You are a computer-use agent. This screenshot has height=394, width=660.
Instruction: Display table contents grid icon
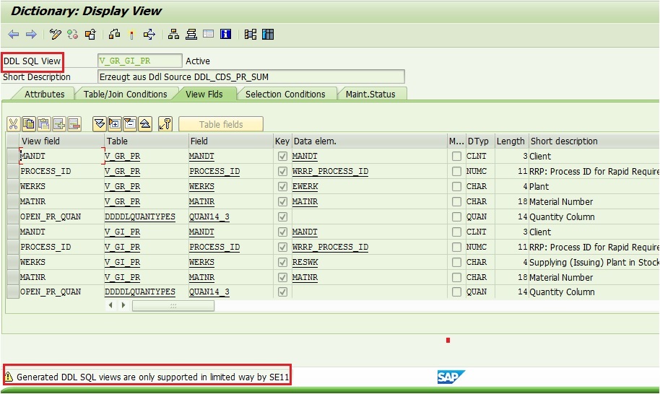pos(268,35)
